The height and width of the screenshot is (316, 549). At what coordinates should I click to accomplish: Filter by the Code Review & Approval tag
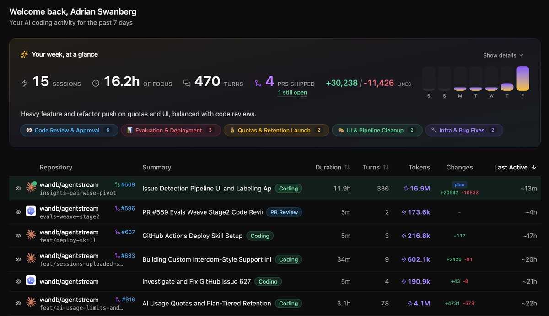(69, 130)
